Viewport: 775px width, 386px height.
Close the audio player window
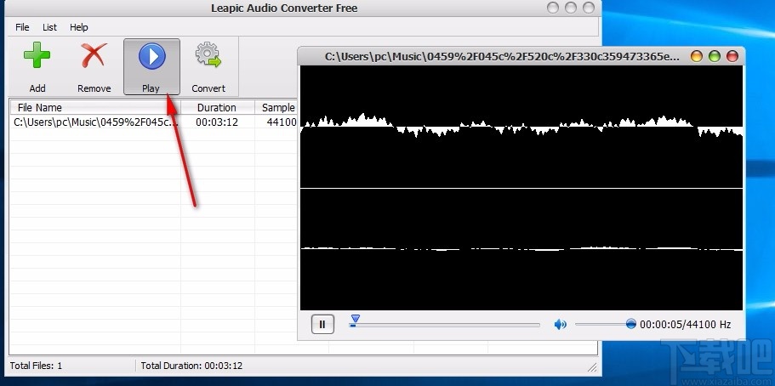(732, 56)
